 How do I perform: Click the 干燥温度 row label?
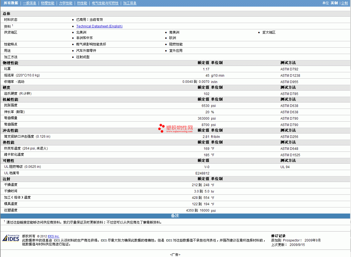pyautogui.click(x=11, y=185)
